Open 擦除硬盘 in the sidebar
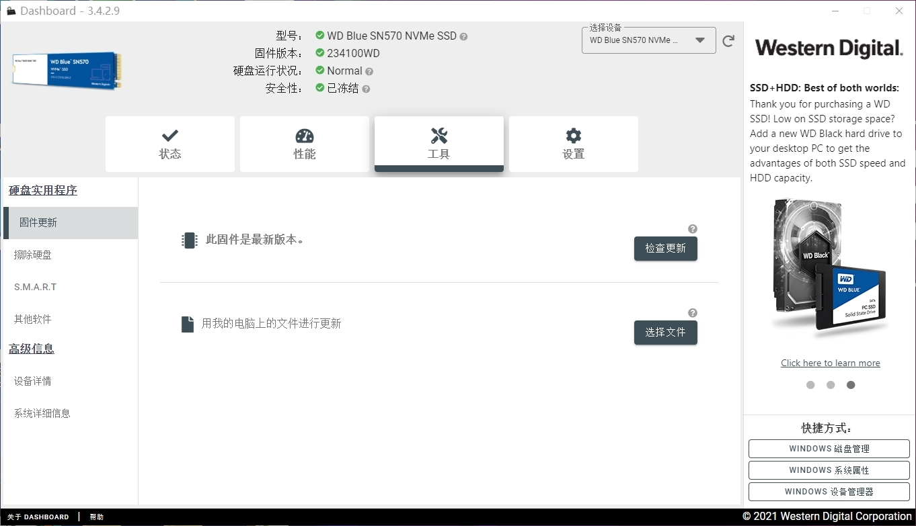Image resolution: width=916 pixels, height=526 pixels. click(71, 255)
